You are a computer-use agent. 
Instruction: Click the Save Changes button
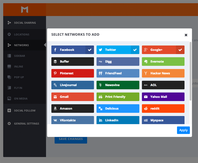(x=71, y=139)
